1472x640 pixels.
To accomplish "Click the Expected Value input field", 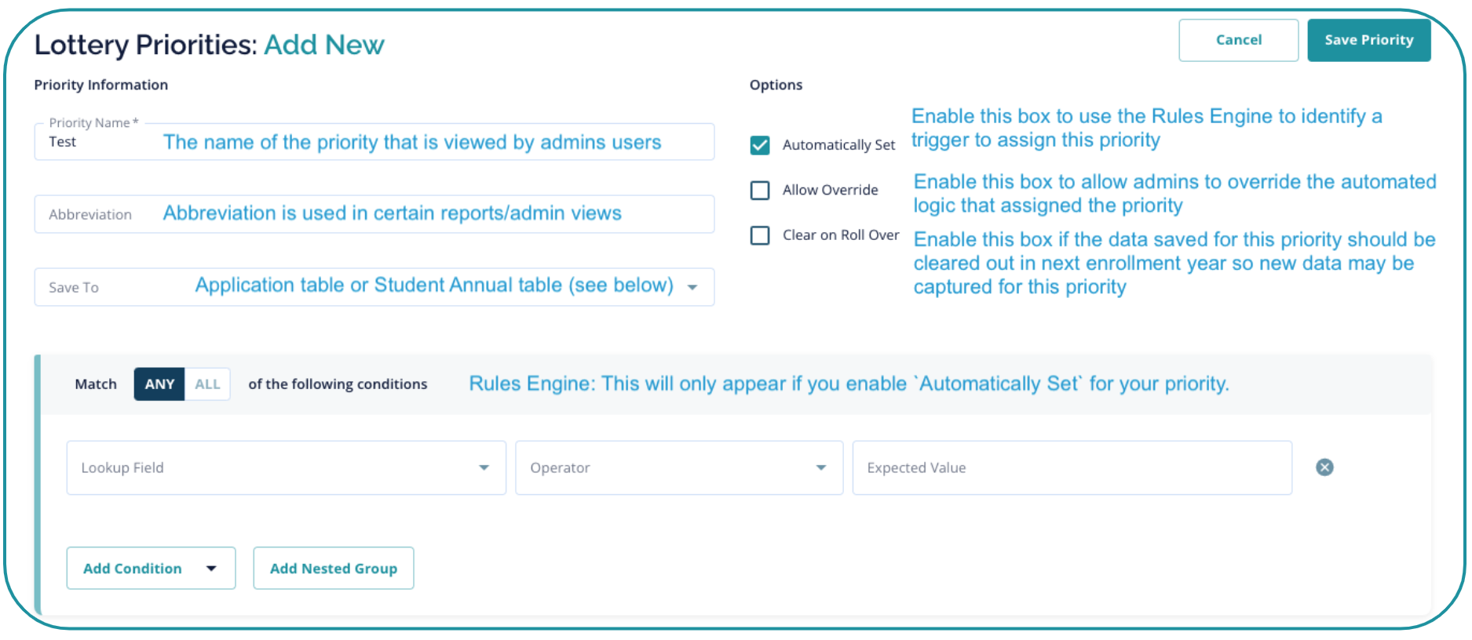I will [x=1072, y=467].
